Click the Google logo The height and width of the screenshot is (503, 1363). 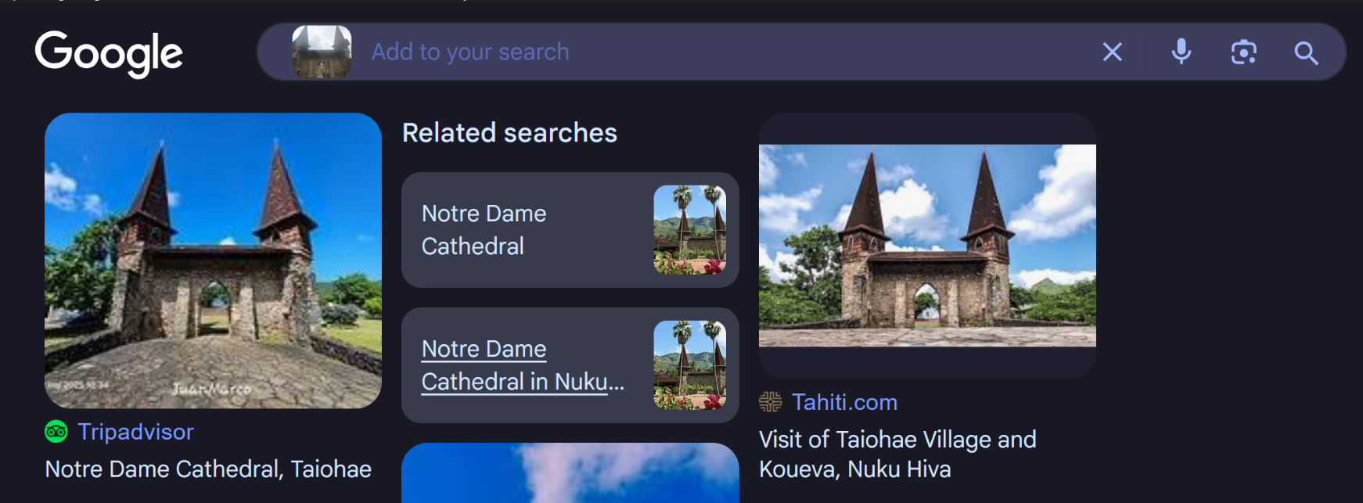[x=109, y=53]
